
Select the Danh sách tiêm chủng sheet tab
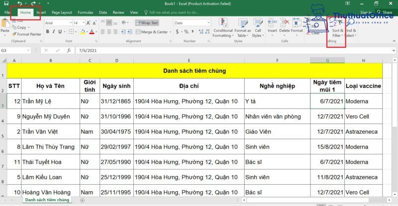pyautogui.click(x=47, y=200)
